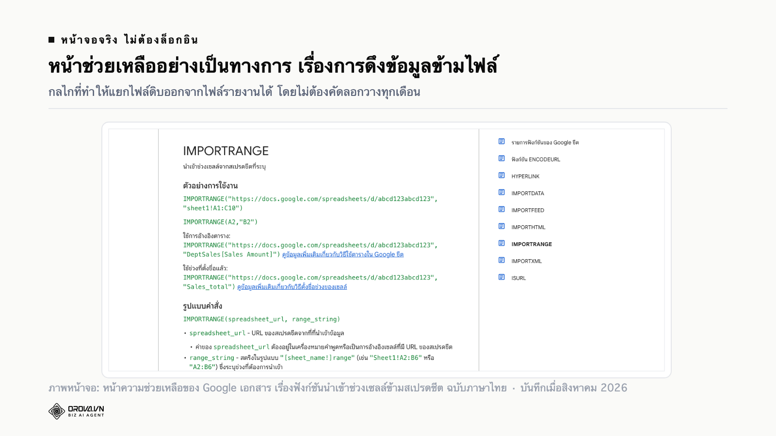Click the "DeptSales[Sales Amount]") code text

tap(231, 254)
